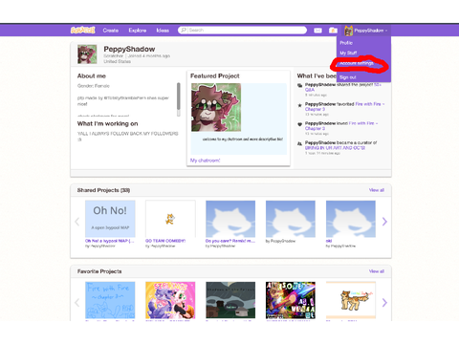
Task: Click the small avatar beside the PeppyShadow username
Action: click(x=348, y=31)
